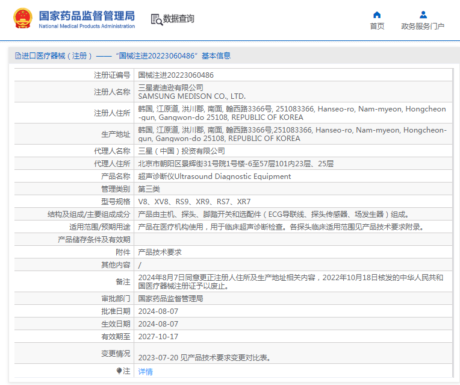This screenshot has width=460, height=385.
Task: Click agent address 北京市朝阳区景辉街31号院
Action: (x=236, y=163)
